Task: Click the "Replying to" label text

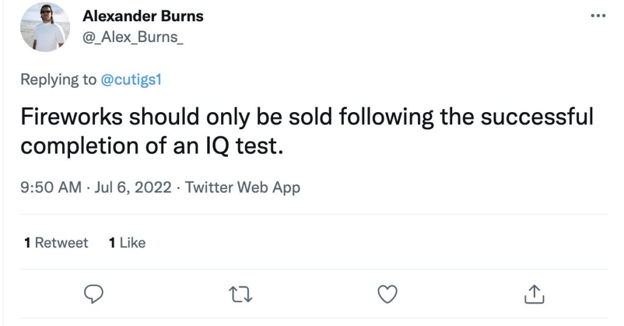Action: 58,80
